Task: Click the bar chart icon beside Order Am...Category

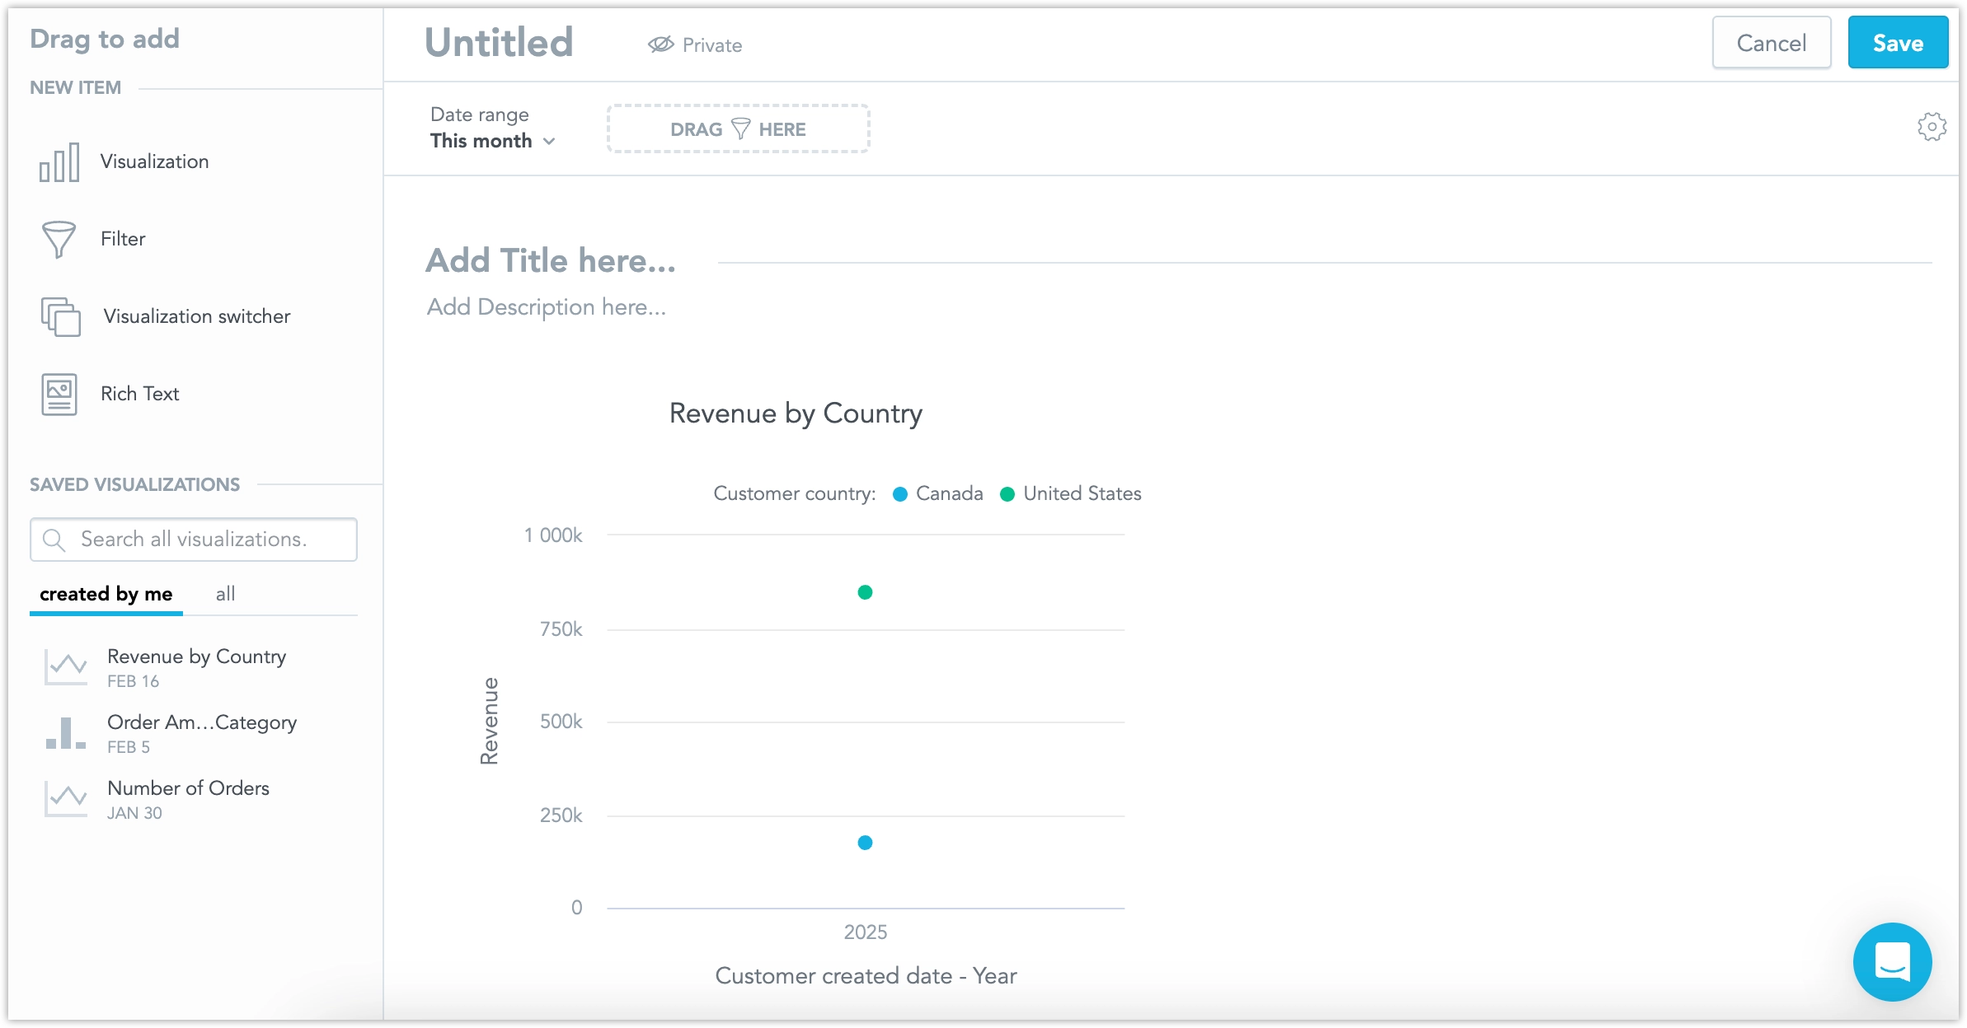Action: [x=65, y=732]
